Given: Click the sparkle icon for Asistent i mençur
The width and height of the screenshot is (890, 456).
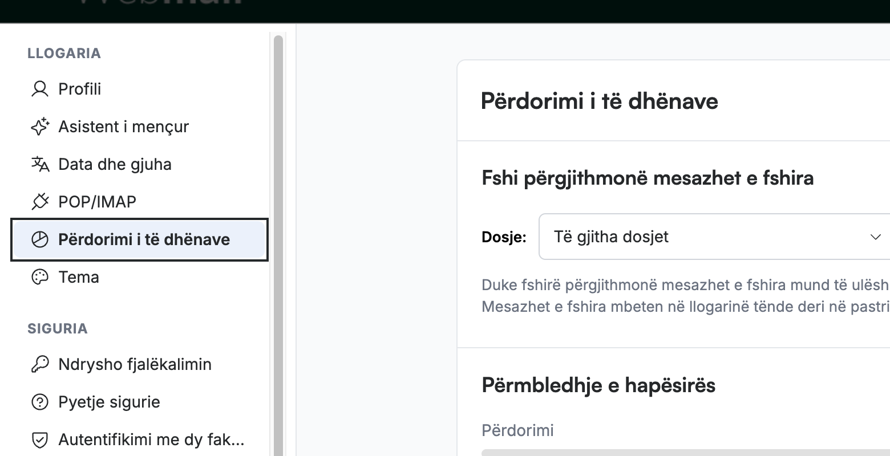Looking at the screenshot, I should coord(39,127).
